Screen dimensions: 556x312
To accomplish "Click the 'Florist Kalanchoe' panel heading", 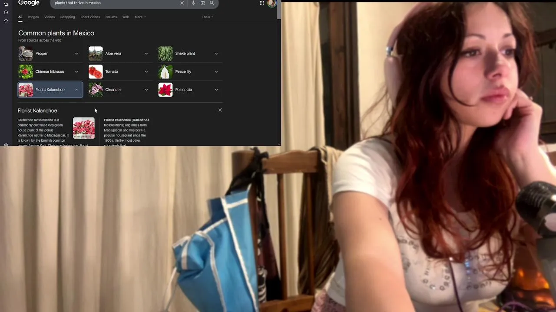I will (x=37, y=110).
